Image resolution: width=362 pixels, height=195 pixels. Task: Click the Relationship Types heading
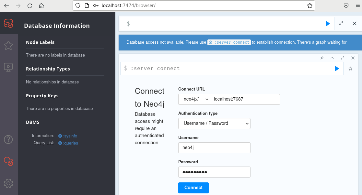[48, 69]
